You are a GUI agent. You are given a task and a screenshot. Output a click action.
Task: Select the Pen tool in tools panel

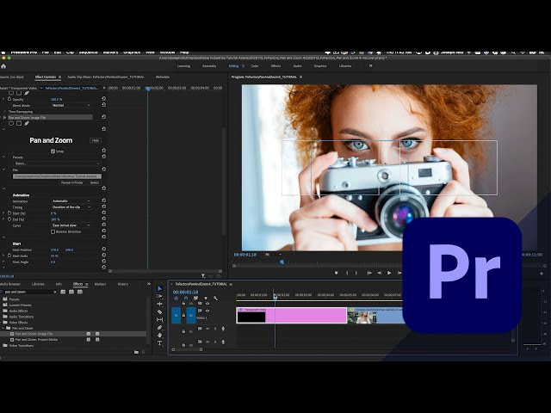coord(159,328)
